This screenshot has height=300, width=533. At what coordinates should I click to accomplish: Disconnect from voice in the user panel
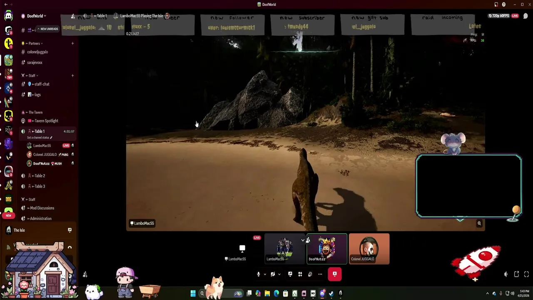(x=70, y=247)
